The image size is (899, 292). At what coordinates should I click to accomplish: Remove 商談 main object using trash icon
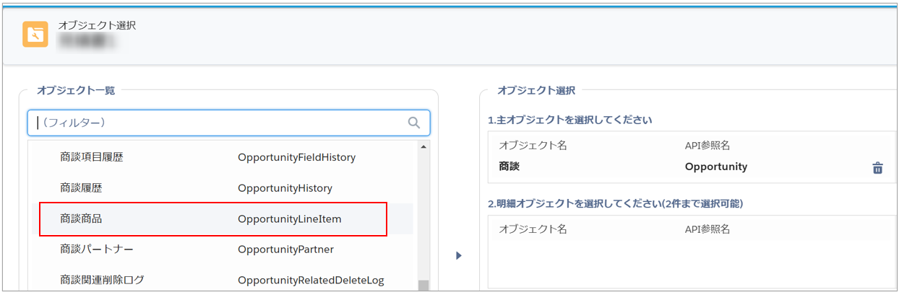point(877,168)
